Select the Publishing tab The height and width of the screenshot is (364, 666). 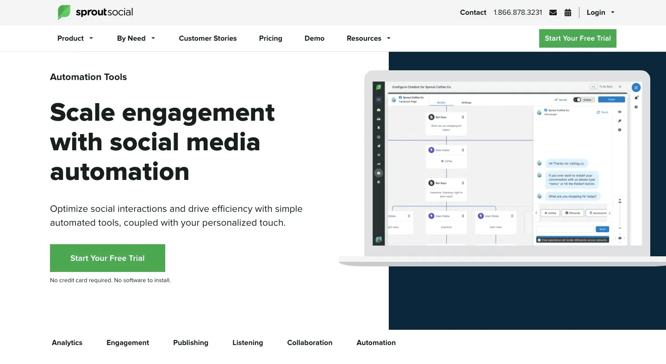click(191, 343)
